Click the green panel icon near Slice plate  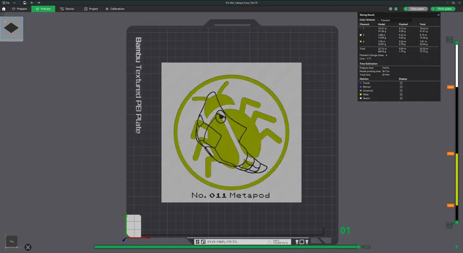396,9
